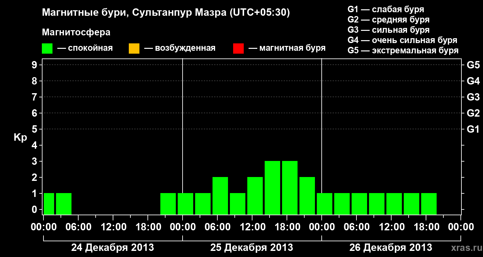Click the '06:00' tick label of 26 Декабря
The width and height of the screenshot is (483, 257).
coord(356,227)
